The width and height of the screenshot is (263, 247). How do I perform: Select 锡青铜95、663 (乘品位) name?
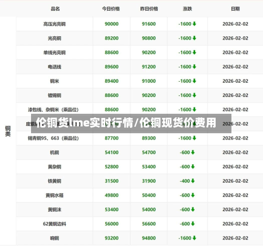53,138
